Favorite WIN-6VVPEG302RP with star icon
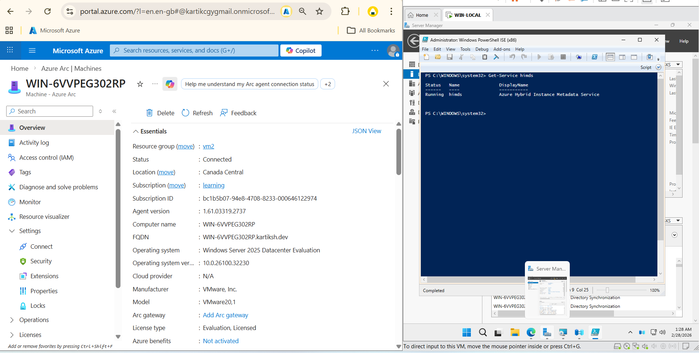The width and height of the screenshot is (699, 353). [140, 84]
